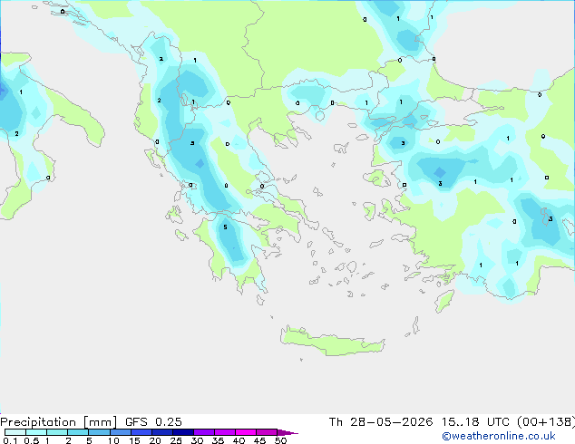
Task: Click the legend label "40"
Action: (239, 440)
